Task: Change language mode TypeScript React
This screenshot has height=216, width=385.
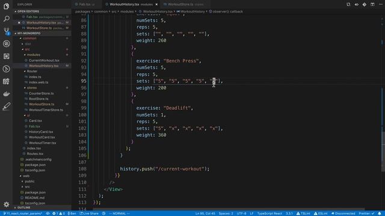Action: pos(269,214)
